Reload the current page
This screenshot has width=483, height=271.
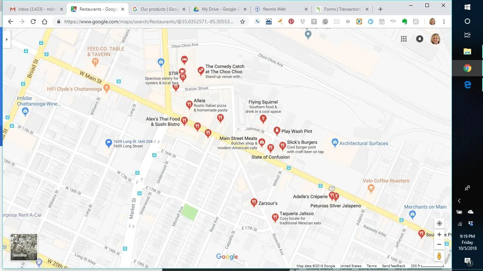(x=33, y=22)
